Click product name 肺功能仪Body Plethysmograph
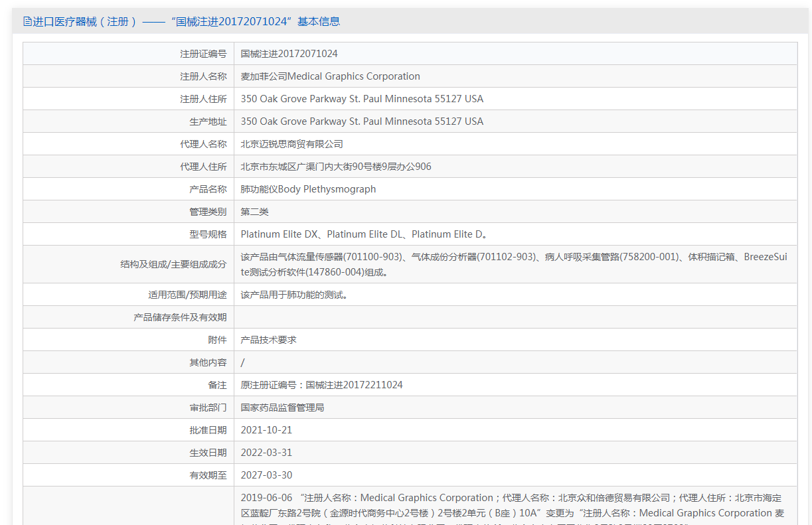 pyautogui.click(x=308, y=189)
